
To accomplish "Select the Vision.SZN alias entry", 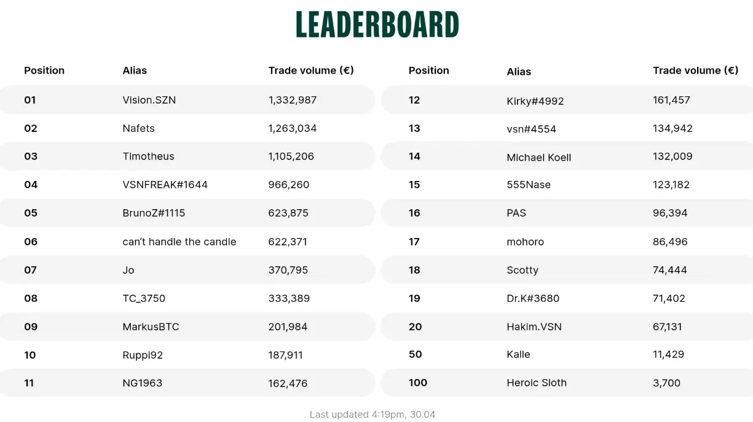I will coord(149,100).
